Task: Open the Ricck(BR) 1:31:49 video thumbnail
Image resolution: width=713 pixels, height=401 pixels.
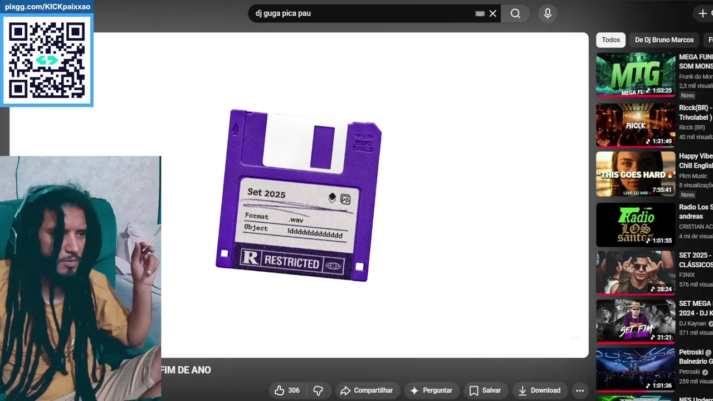Action: (x=636, y=125)
